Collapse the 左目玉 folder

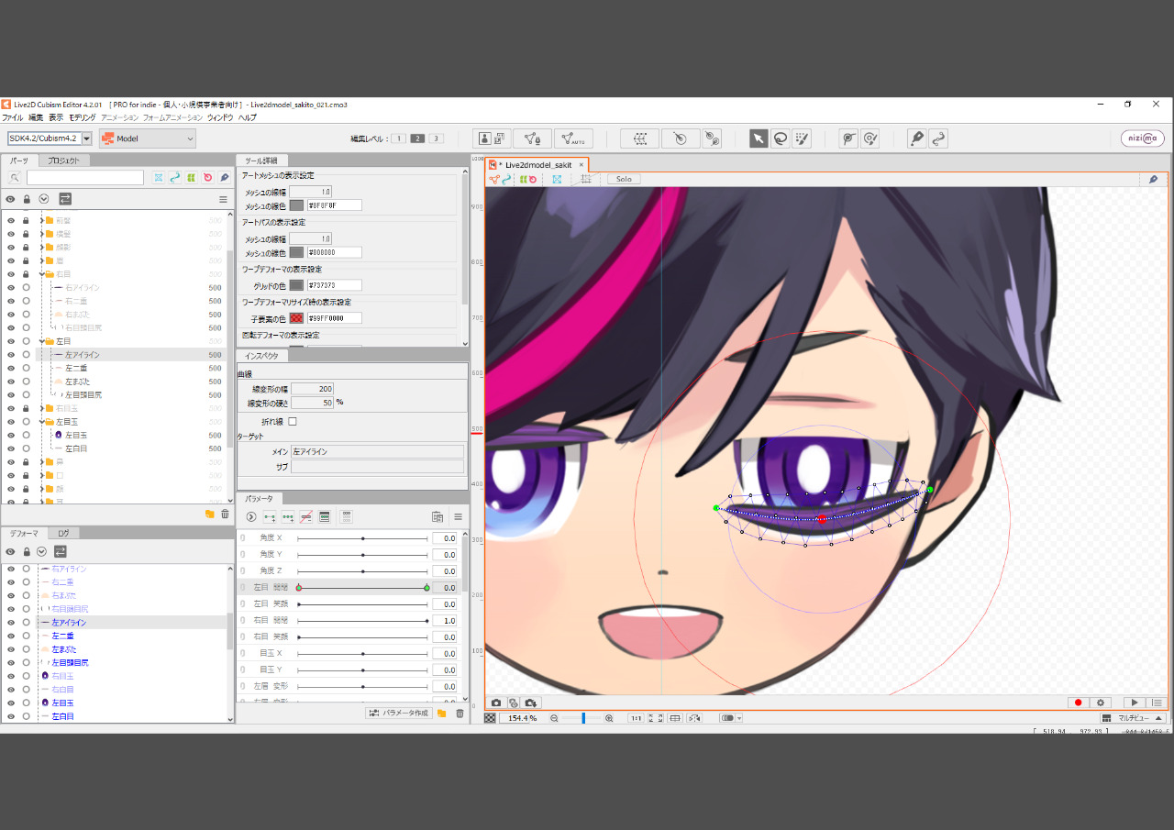tap(42, 422)
